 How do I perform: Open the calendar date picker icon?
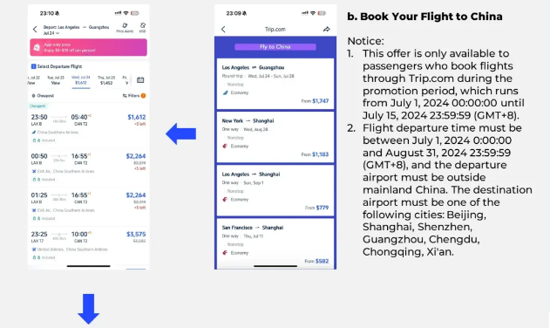(x=140, y=80)
